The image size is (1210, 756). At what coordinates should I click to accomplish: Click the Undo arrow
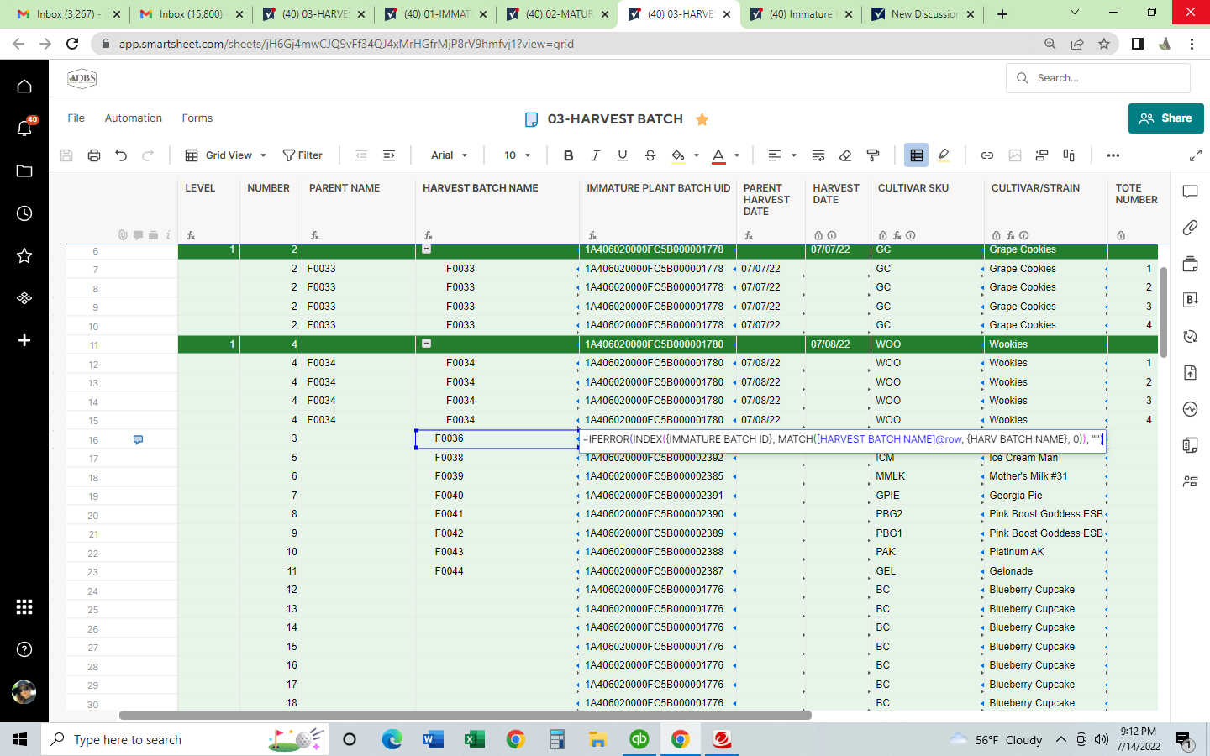pos(121,155)
